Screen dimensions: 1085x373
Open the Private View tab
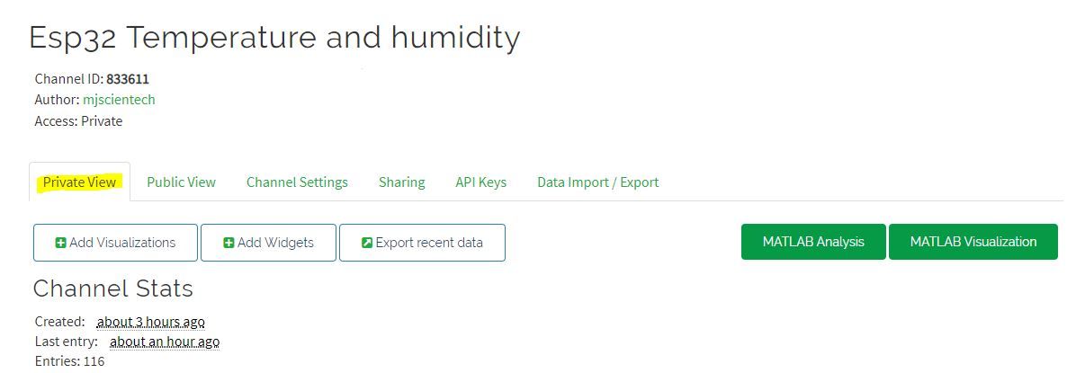coord(80,182)
